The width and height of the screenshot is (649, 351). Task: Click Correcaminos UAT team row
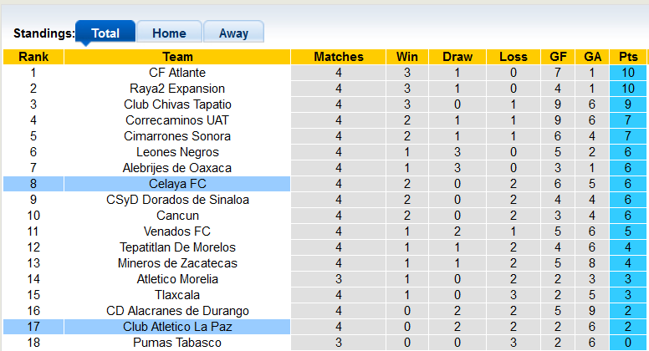177,120
